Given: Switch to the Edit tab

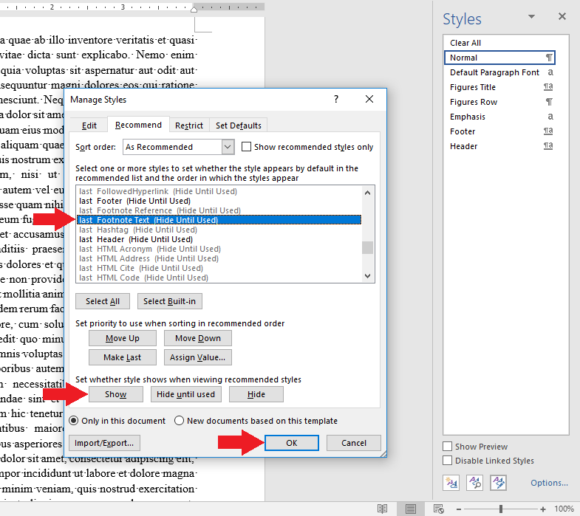Looking at the screenshot, I should [x=89, y=125].
